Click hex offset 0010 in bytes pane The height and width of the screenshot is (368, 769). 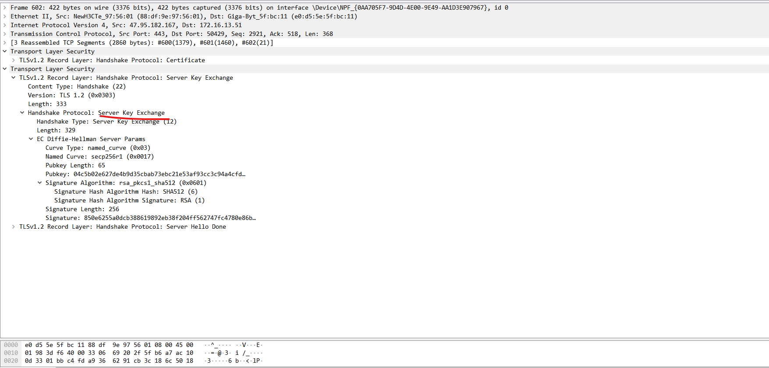click(11, 353)
